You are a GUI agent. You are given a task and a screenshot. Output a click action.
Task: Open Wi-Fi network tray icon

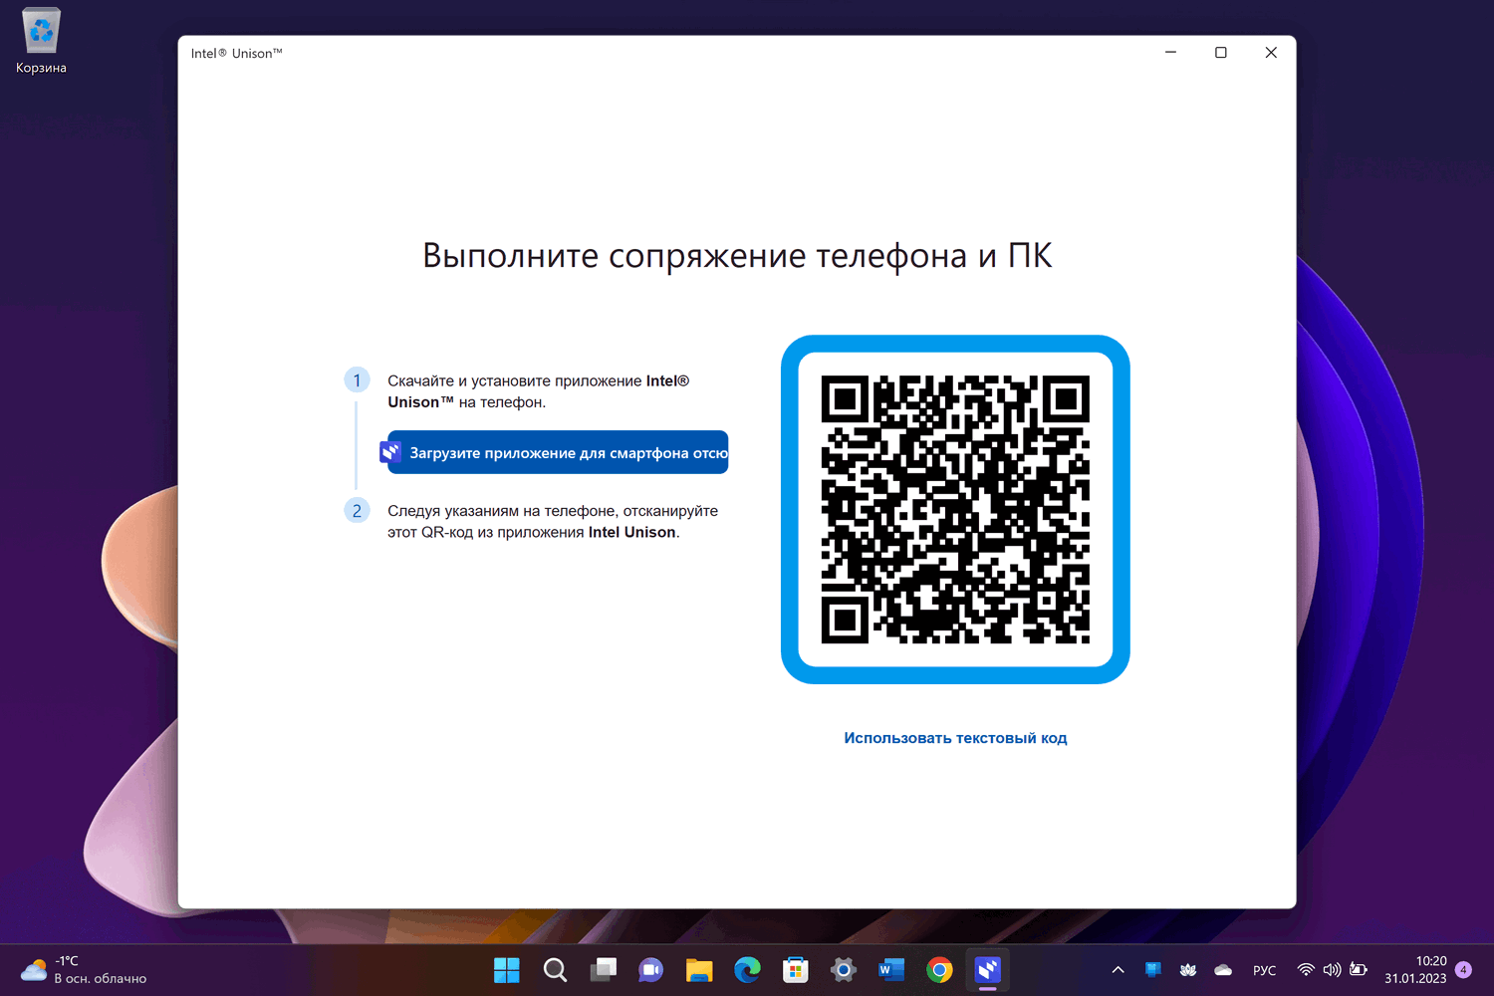[x=1306, y=969]
